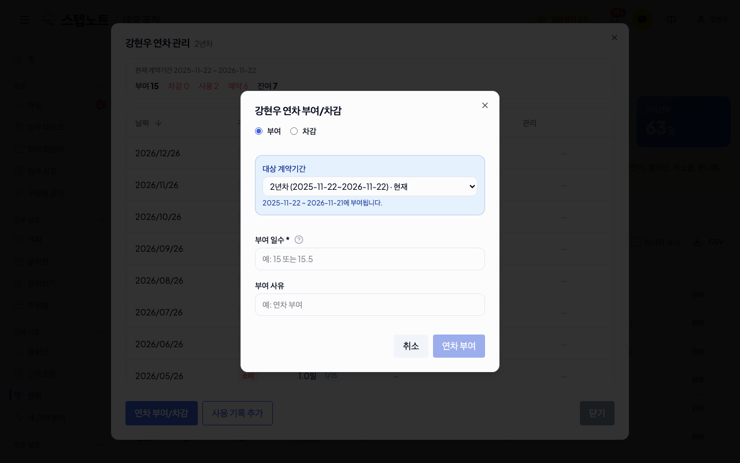This screenshot has width=740, height=463.
Task: Click the CSV download icon
Action: coord(697,242)
